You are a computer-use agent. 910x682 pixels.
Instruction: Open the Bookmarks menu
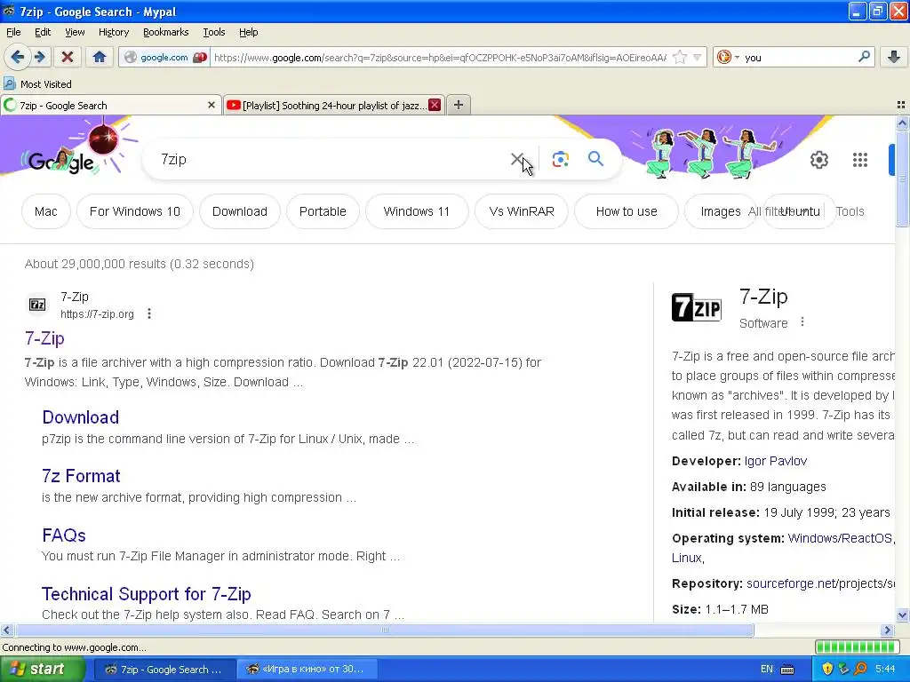click(x=165, y=32)
